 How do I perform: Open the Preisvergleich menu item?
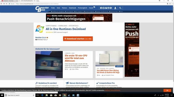pyautogui.click(x=82, y=8)
